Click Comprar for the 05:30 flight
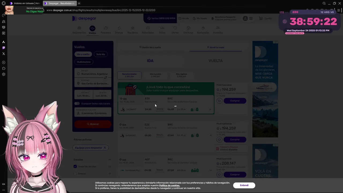Screen dimensions: 343x193 point(235,140)
